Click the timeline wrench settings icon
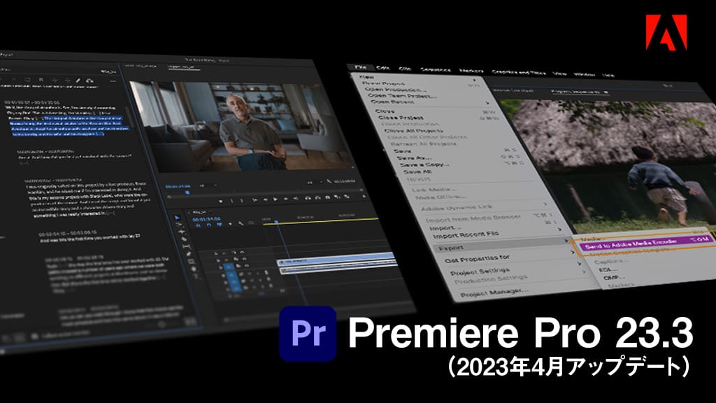 coord(240,224)
